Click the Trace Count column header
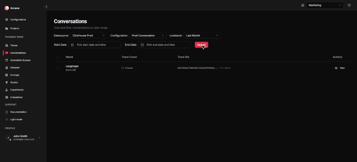Screen dimensions: 357x162 [129, 57]
